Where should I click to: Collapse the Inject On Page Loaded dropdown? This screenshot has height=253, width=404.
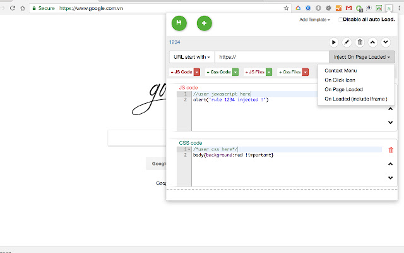point(362,57)
